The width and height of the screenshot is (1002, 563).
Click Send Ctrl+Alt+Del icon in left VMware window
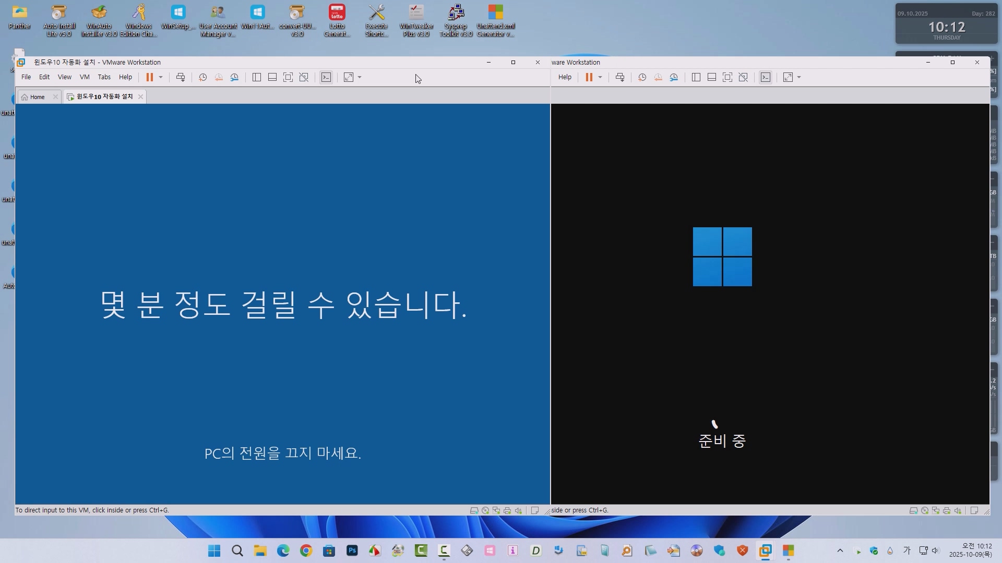click(181, 77)
